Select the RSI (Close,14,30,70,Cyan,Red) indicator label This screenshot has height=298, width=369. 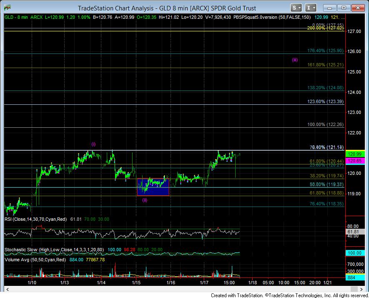coord(35,219)
